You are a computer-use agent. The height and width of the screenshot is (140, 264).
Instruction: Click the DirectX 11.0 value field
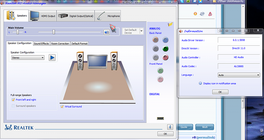(239, 48)
